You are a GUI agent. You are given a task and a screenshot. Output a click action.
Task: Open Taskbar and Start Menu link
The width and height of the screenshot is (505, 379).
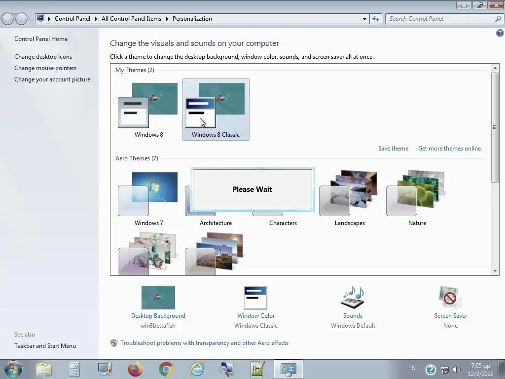(x=45, y=346)
